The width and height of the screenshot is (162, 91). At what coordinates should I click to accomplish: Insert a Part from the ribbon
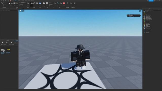pos(34,4)
